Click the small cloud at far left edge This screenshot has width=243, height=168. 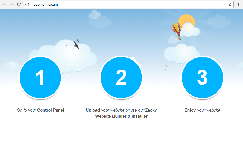coord(11,65)
